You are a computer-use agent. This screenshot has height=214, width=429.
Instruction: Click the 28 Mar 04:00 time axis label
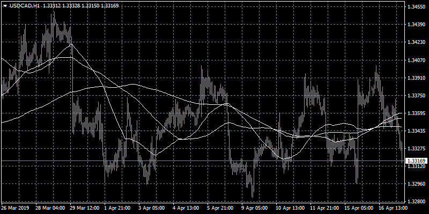click(x=50, y=208)
